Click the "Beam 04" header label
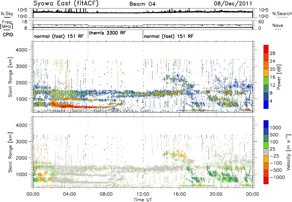 coord(142,4)
